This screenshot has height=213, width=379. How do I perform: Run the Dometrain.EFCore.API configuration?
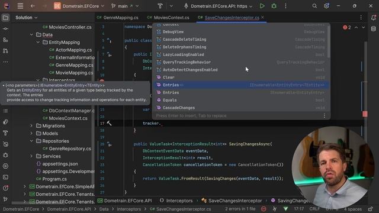point(262,6)
